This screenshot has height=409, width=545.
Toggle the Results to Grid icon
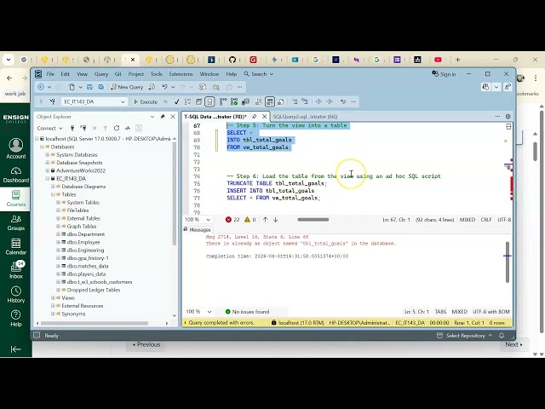[270, 101]
